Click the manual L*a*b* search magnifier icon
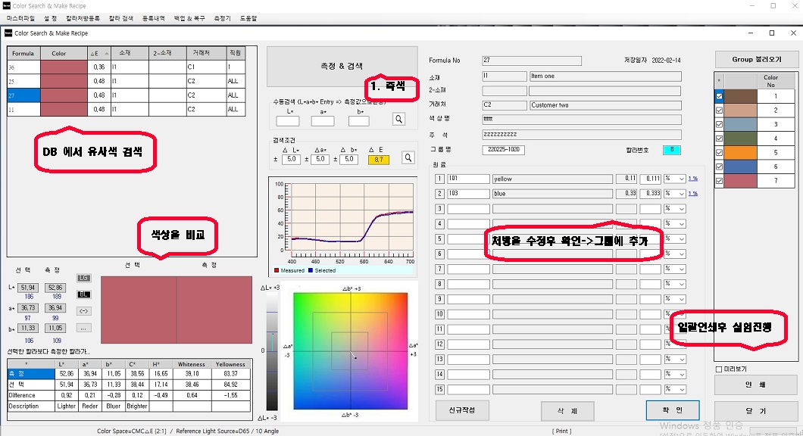 tap(398, 120)
